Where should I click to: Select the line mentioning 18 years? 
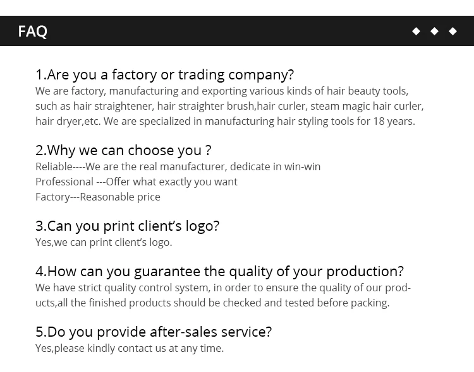[225, 121]
